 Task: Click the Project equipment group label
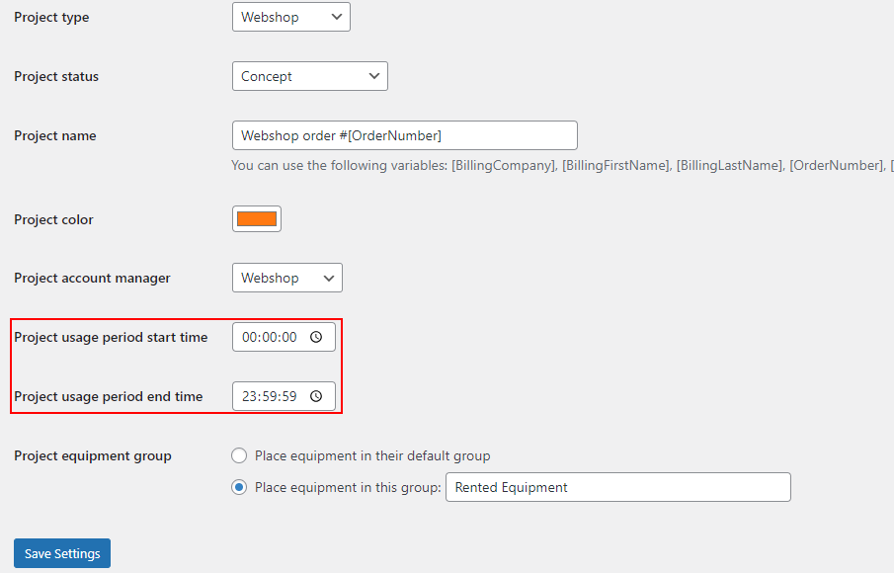tap(93, 456)
